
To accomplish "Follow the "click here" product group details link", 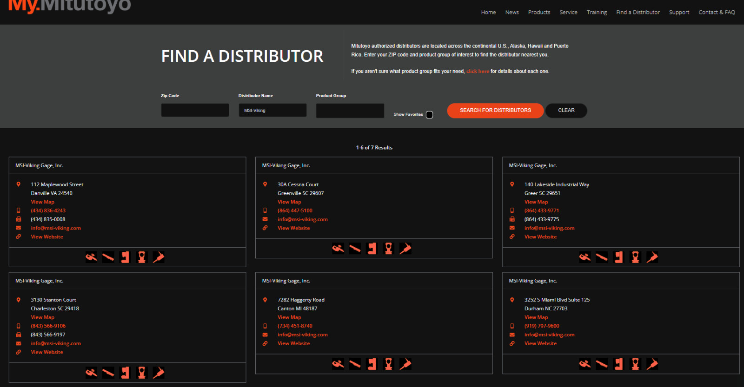I will (x=478, y=72).
